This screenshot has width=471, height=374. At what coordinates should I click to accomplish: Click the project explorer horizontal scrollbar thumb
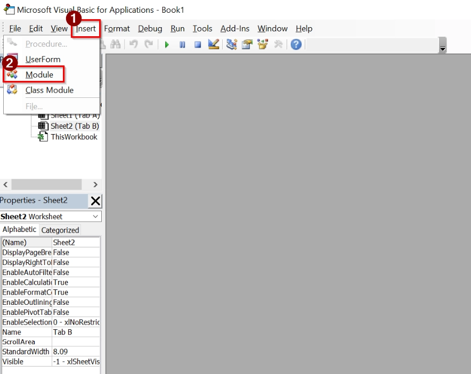[x=46, y=185]
